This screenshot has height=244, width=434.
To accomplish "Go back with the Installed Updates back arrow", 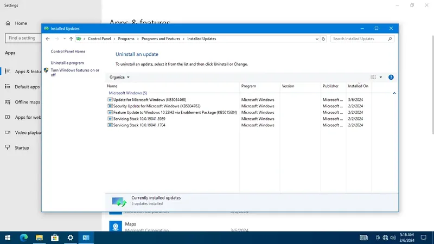I will [48, 38].
